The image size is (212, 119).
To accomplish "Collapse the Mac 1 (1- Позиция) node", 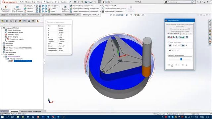I will (6, 59).
